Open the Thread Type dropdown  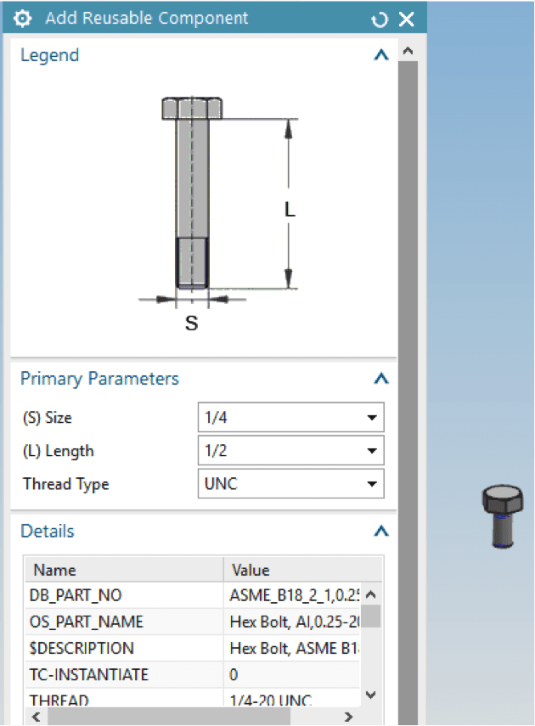(291, 484)
